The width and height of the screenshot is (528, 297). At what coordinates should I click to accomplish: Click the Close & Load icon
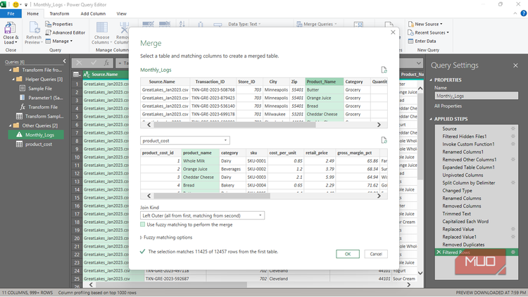click(11, 29)
